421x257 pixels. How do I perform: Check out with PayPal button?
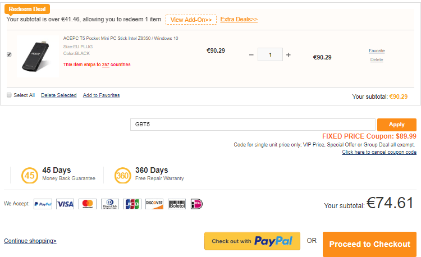tap(252, 241)
